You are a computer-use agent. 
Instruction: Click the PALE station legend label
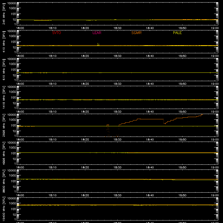[x=177, y=33]
